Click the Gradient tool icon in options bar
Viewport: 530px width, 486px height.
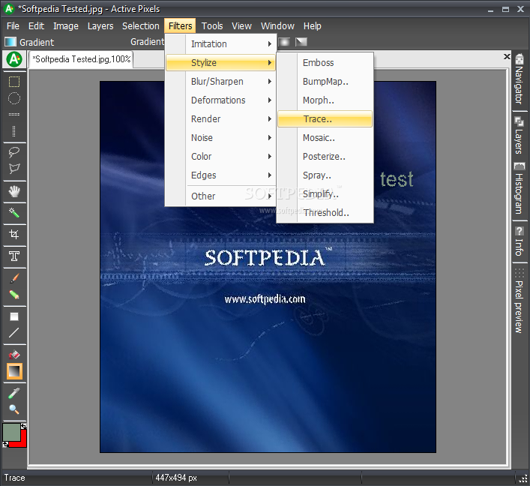pyautogui.click(x=10, y=42)
